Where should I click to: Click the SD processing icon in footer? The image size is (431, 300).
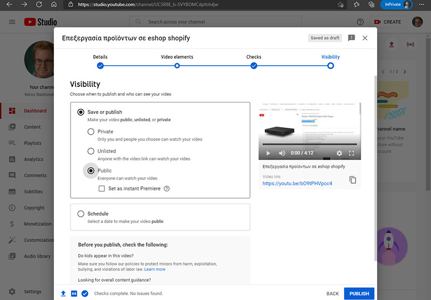pos(74,294)
